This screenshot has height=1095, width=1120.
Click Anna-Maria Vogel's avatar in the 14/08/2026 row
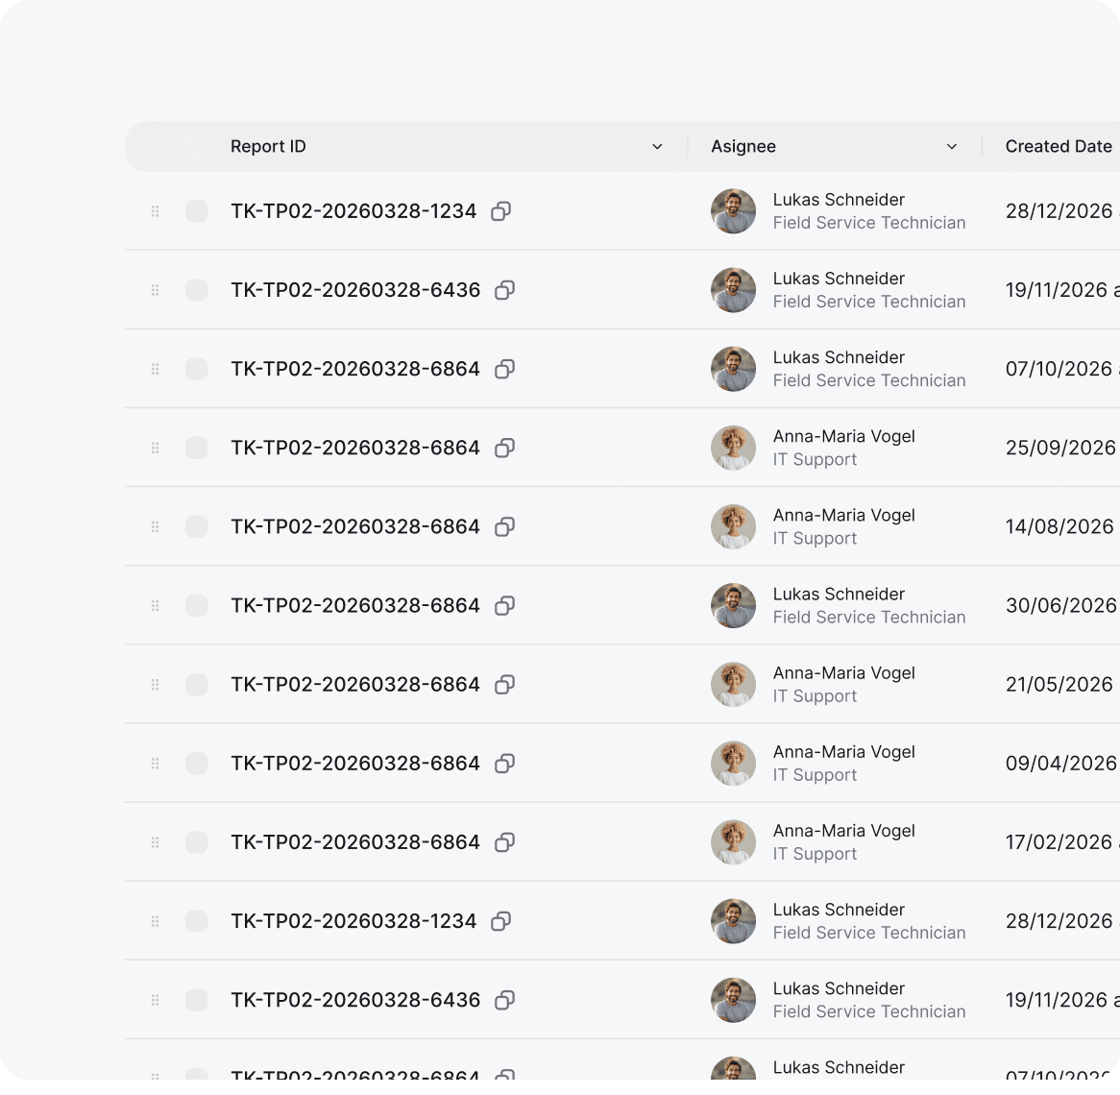click(733, 526)
